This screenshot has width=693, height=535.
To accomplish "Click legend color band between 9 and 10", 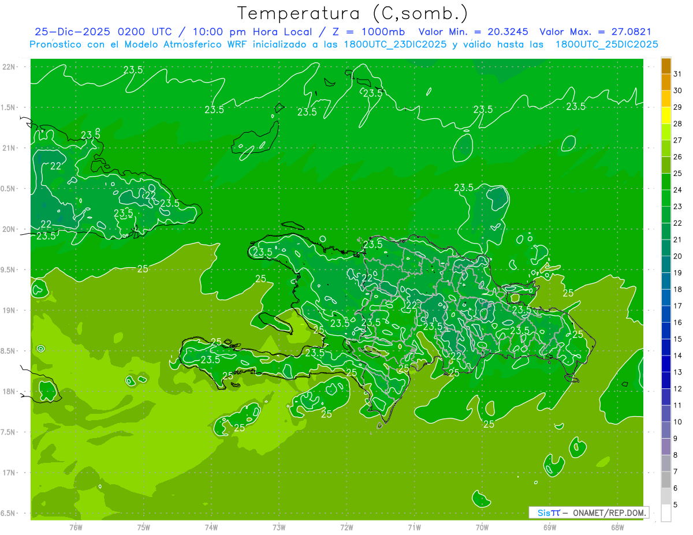I will tap(666, 430).
